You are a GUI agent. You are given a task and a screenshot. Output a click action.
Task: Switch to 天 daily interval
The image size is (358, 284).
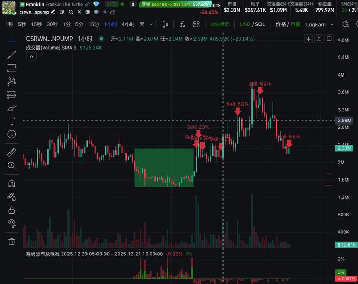pyautogui.click(x=142, y=24)
